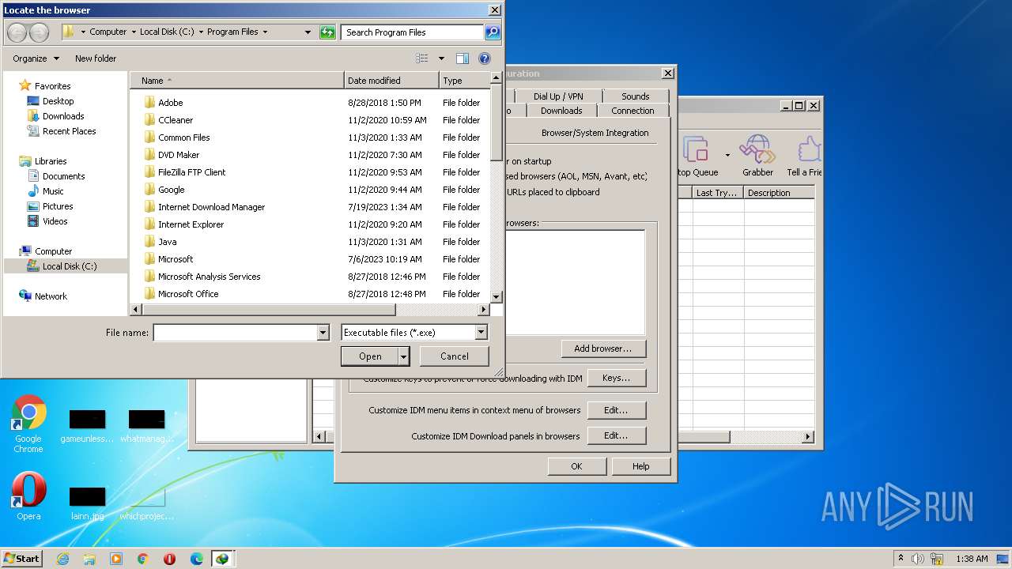1012x569 pixels.
Task: Switch to the Sounds tab
Action: 635,96
